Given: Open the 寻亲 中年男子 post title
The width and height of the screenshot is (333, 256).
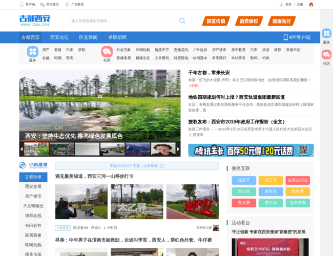Looking at the screenshot, I should 134,240.
